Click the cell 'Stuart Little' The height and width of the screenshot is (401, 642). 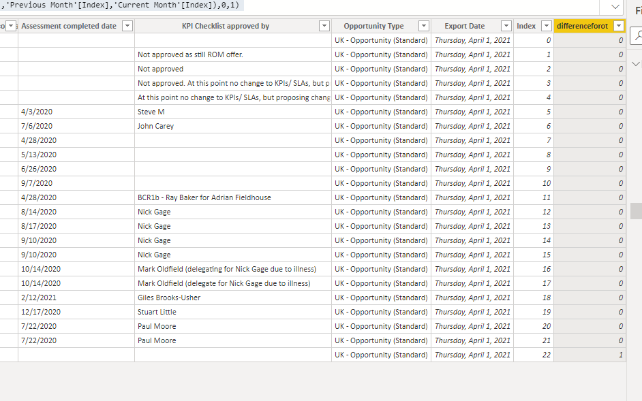click(233, 312)
